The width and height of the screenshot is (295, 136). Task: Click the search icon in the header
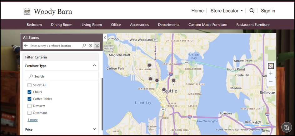pyautogui.click(x=252, y=11)
